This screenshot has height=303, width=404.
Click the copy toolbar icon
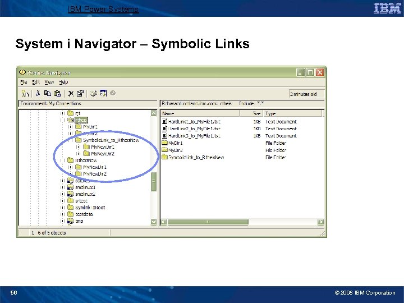47,93
